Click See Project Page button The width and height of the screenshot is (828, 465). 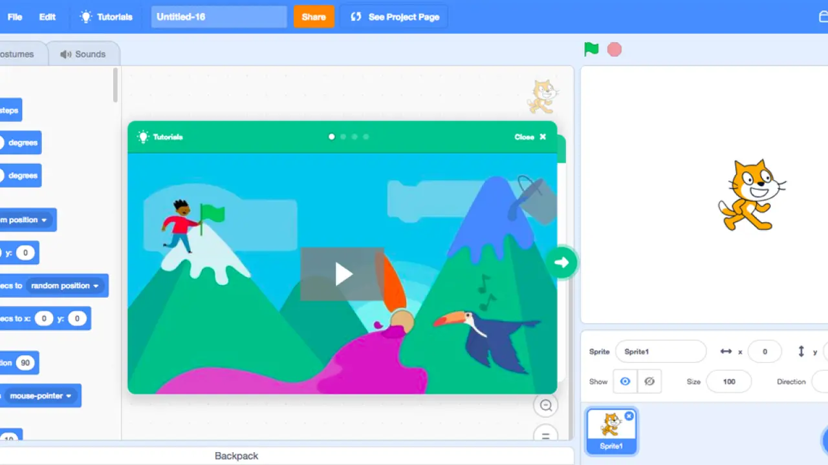(x=395, y=17)
